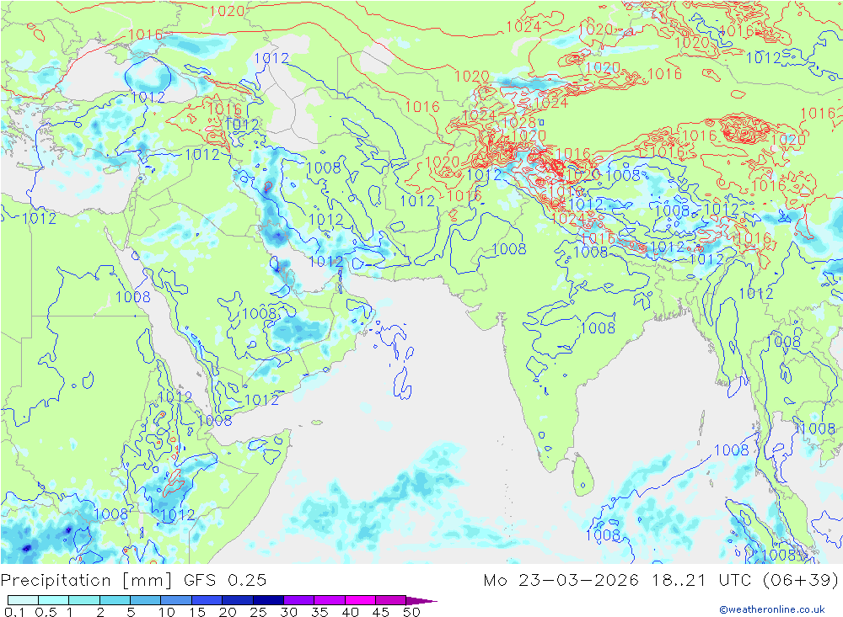Click the legend value '30'
Viewport: 843px width, 617px height.
(x=289, y=612)
